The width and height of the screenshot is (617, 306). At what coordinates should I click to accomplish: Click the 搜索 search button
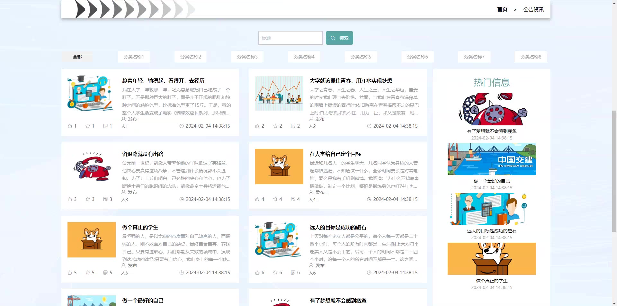click(x=339, y=38)
